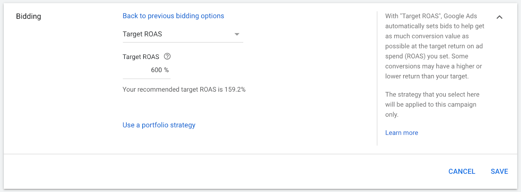Image resolution: width=521 pixels, height=192 pixels.
Task: Go back to previous bidding options
Action: (x=173, y=16)
